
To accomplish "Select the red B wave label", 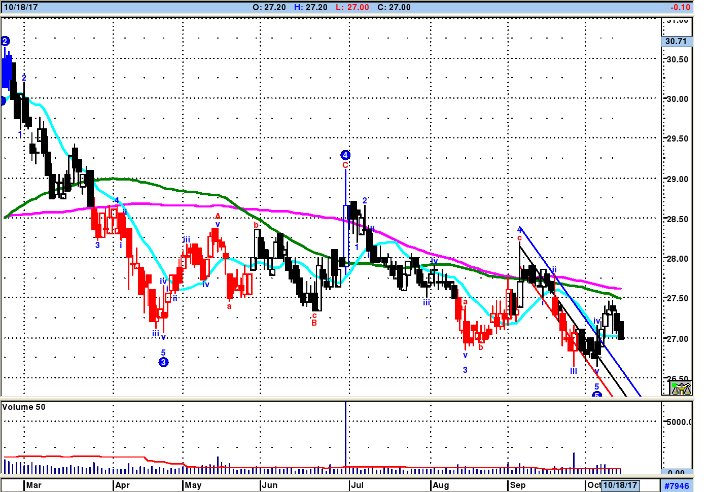I will click(x=314, y=323).
